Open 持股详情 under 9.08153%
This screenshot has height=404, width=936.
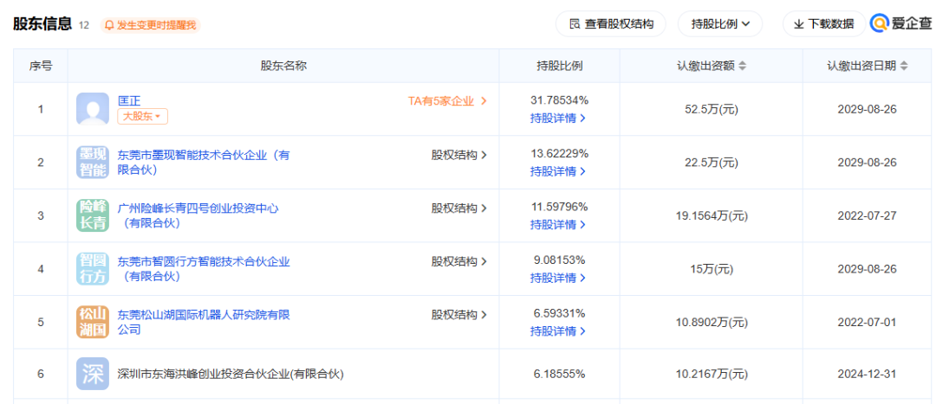click(x=558, y=278)
